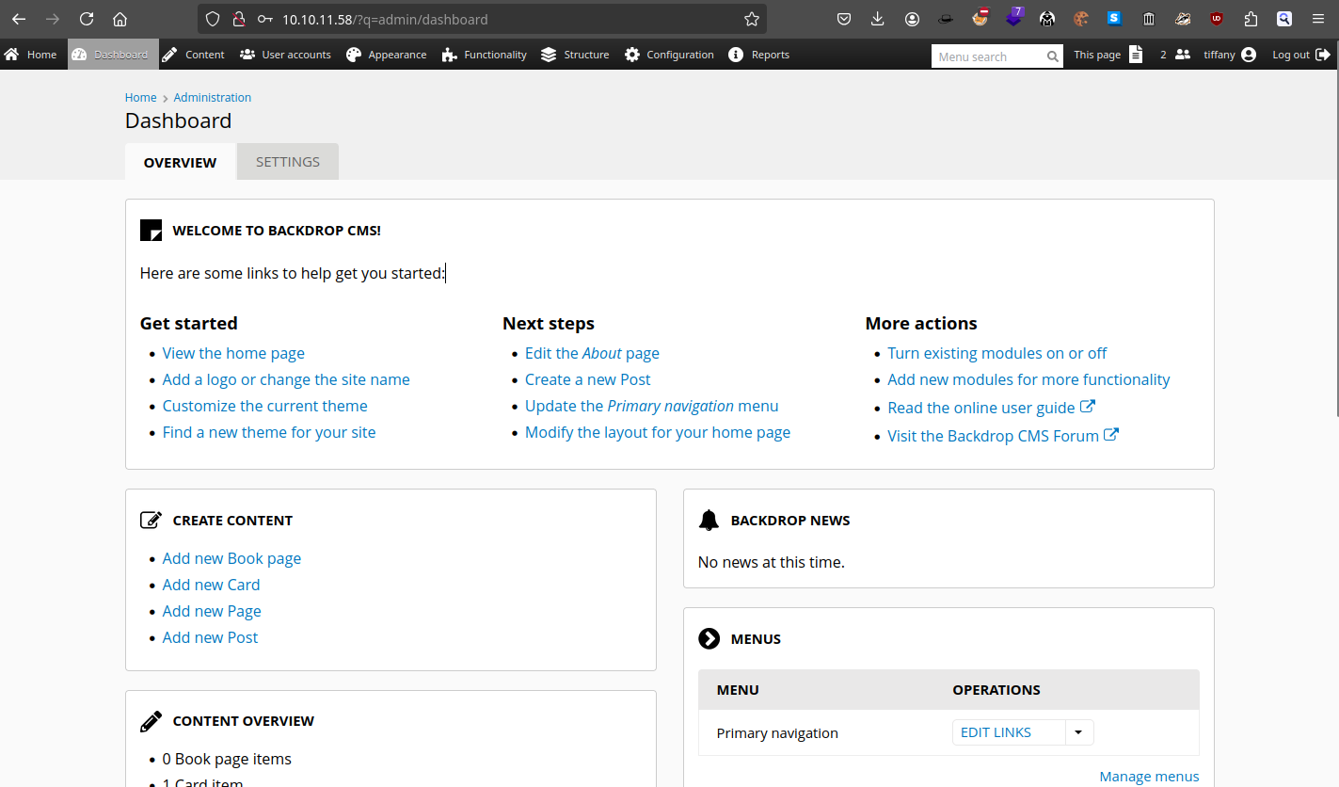The height and width of the screenshot is (787, 1339).
Task: Click the This page document icon
Action: [1137, 55]
